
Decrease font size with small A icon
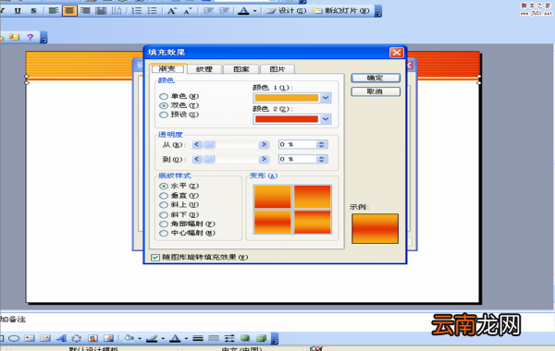[x=187, y=11]
